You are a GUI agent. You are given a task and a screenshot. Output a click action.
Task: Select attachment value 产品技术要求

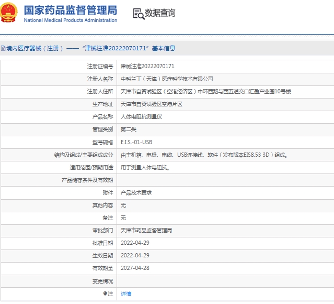pyautogui.click(x=136, y=193)
